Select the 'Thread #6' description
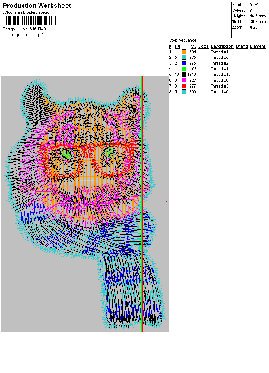Image resolution: width=269 pixels, height=373 pixels. [220, 81]
